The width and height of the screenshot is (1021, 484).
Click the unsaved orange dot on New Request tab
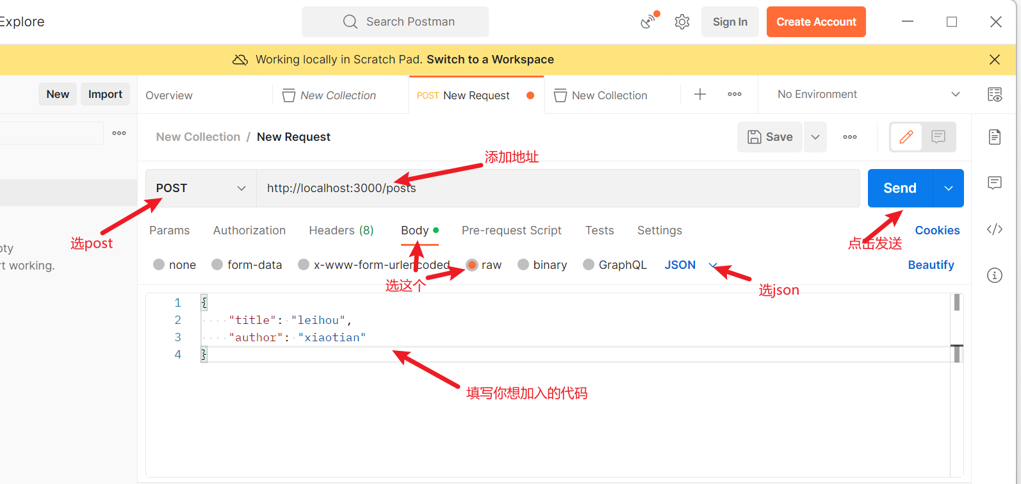pyautogui.click(x=530, y=95)
